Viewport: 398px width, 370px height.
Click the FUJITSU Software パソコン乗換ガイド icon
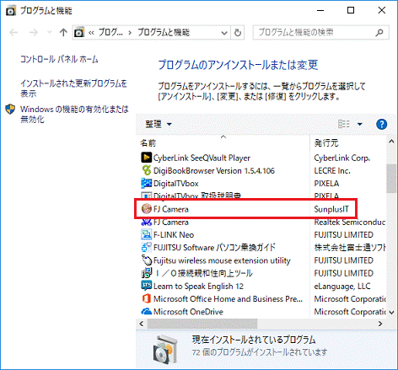pyautogui.click(x=146, y=248)
